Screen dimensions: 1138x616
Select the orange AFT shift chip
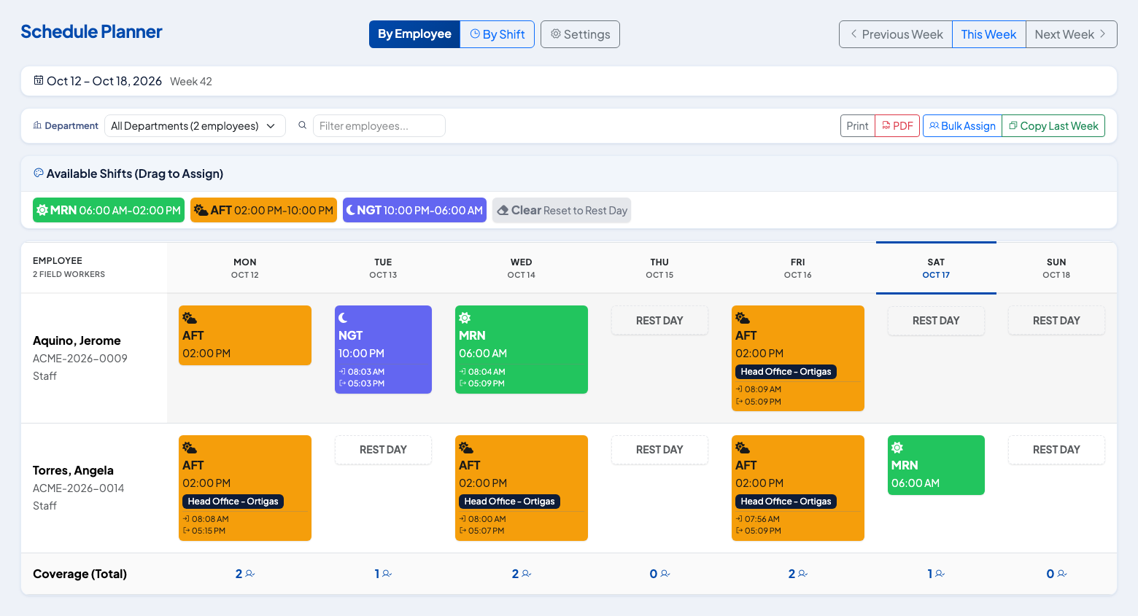(263, 210)
